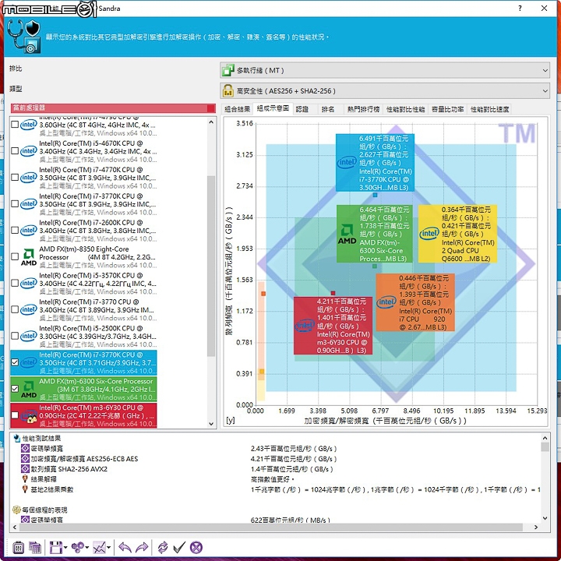
Task: Click results panel vertical scroll down arrow
Action: [x=545, y=518]
